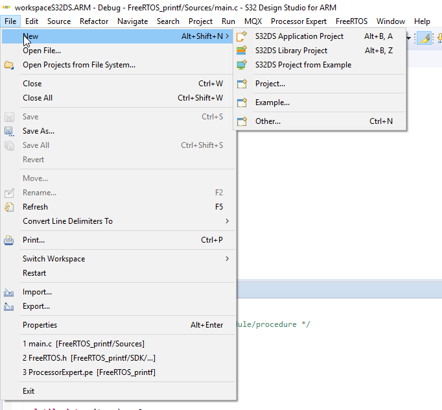Click Exit to quit the IDE

pos(119,391)
